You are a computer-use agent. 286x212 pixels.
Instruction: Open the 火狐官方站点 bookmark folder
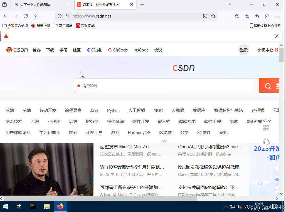[x=15, y=26]
